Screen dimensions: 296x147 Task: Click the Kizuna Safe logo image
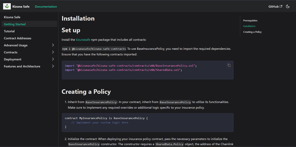[x=7, y=6]
